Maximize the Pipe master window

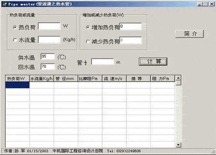205,4
